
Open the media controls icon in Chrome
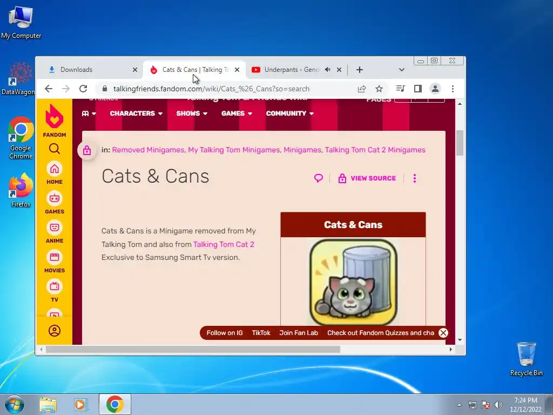(x=401, y=89)
